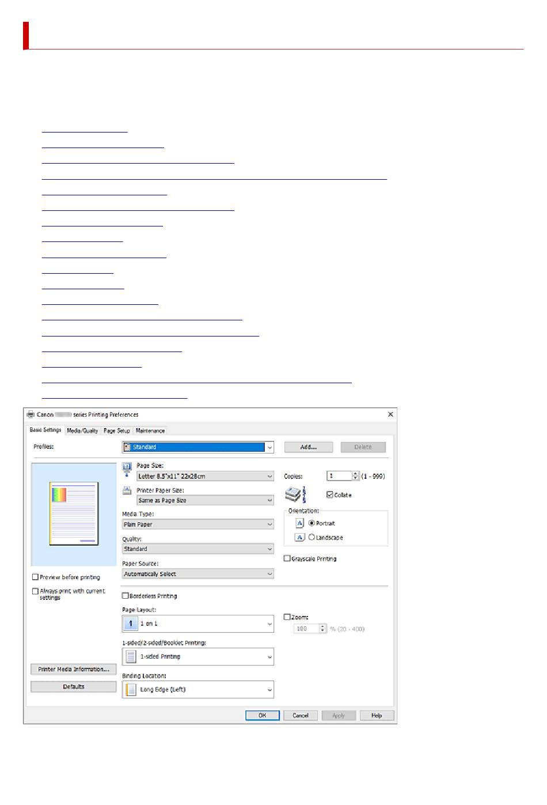Open Printer Media Information...
Screen dimensions: 547x805
(74, 669)
